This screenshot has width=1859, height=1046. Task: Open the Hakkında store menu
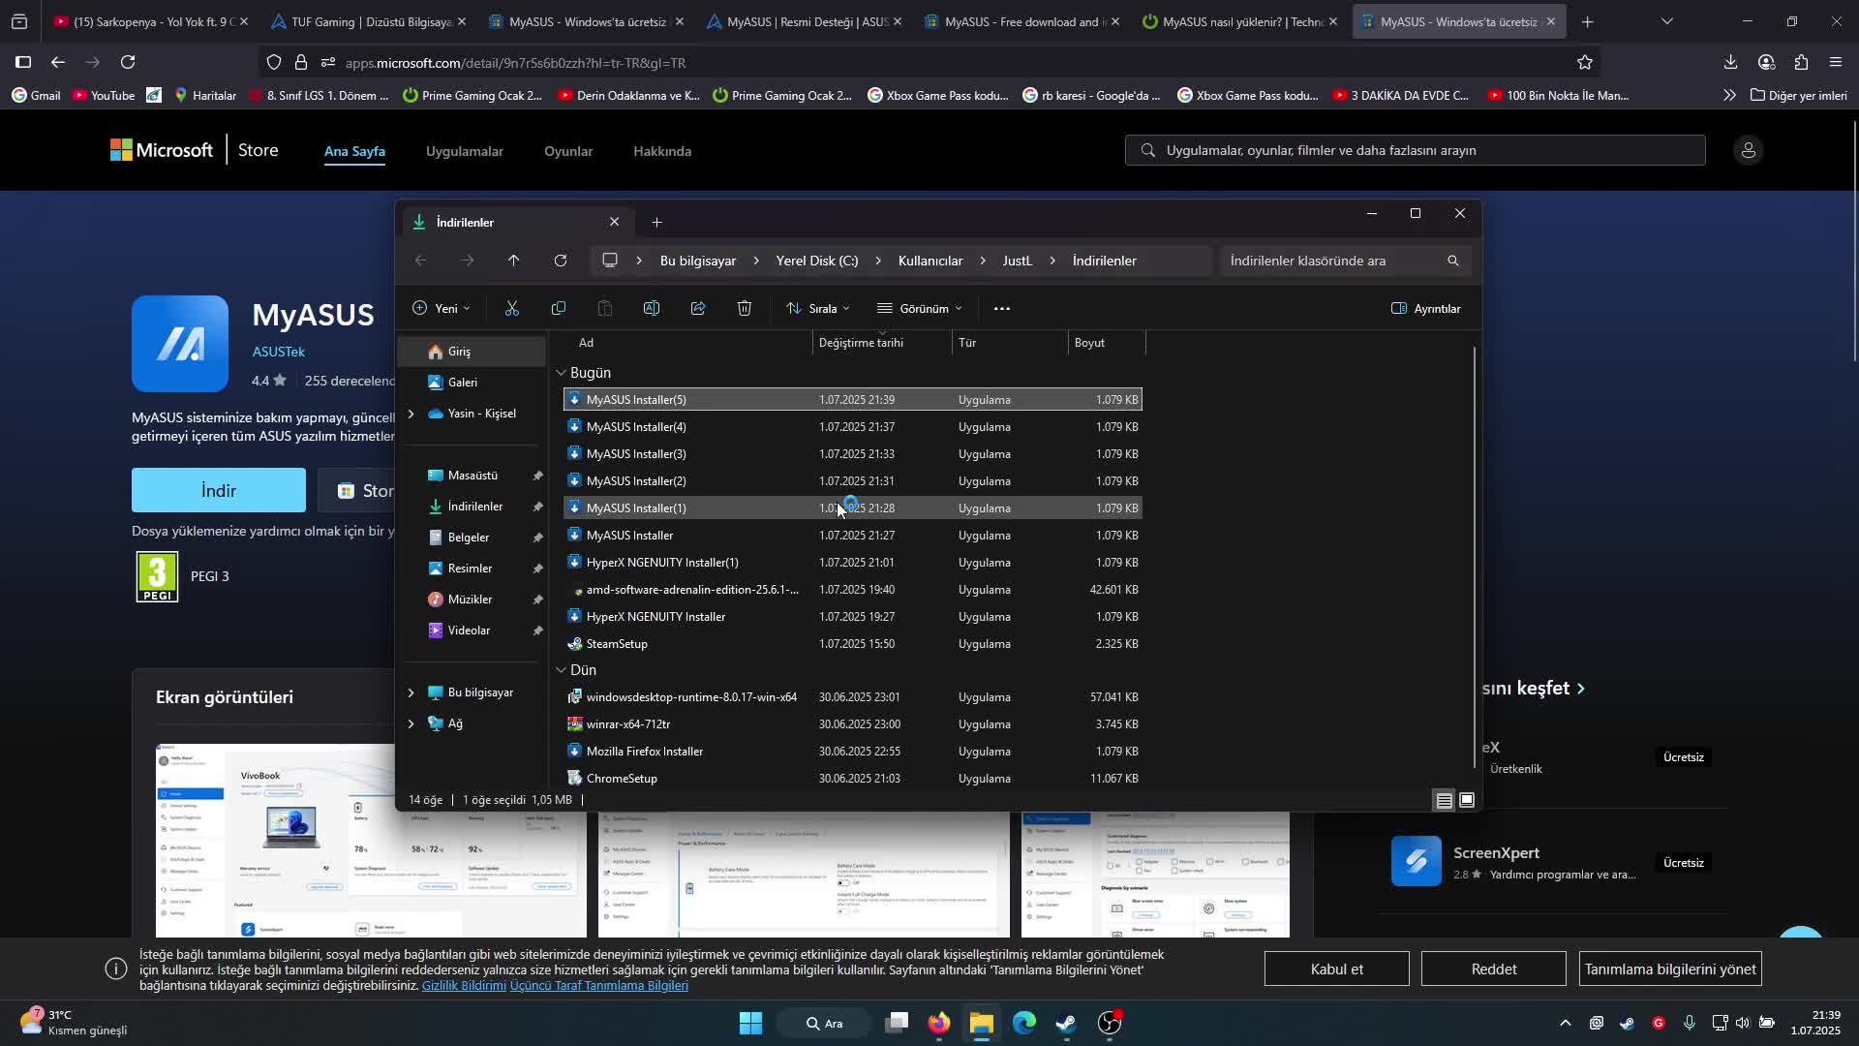(662, 151)
